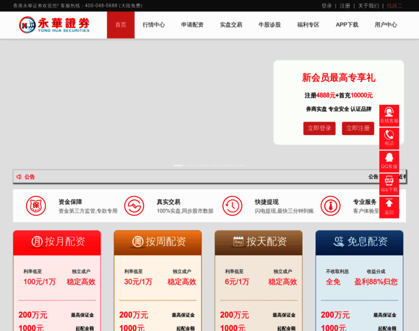Click the 注册4888元+首充10000元 promo text
Screen dimensions: 419x331
pyautogui.click(x=339, y=95)
